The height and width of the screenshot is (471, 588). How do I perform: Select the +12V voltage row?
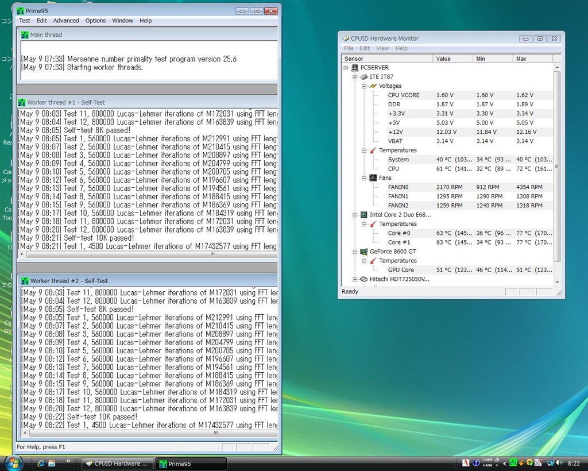coord(470,132)
